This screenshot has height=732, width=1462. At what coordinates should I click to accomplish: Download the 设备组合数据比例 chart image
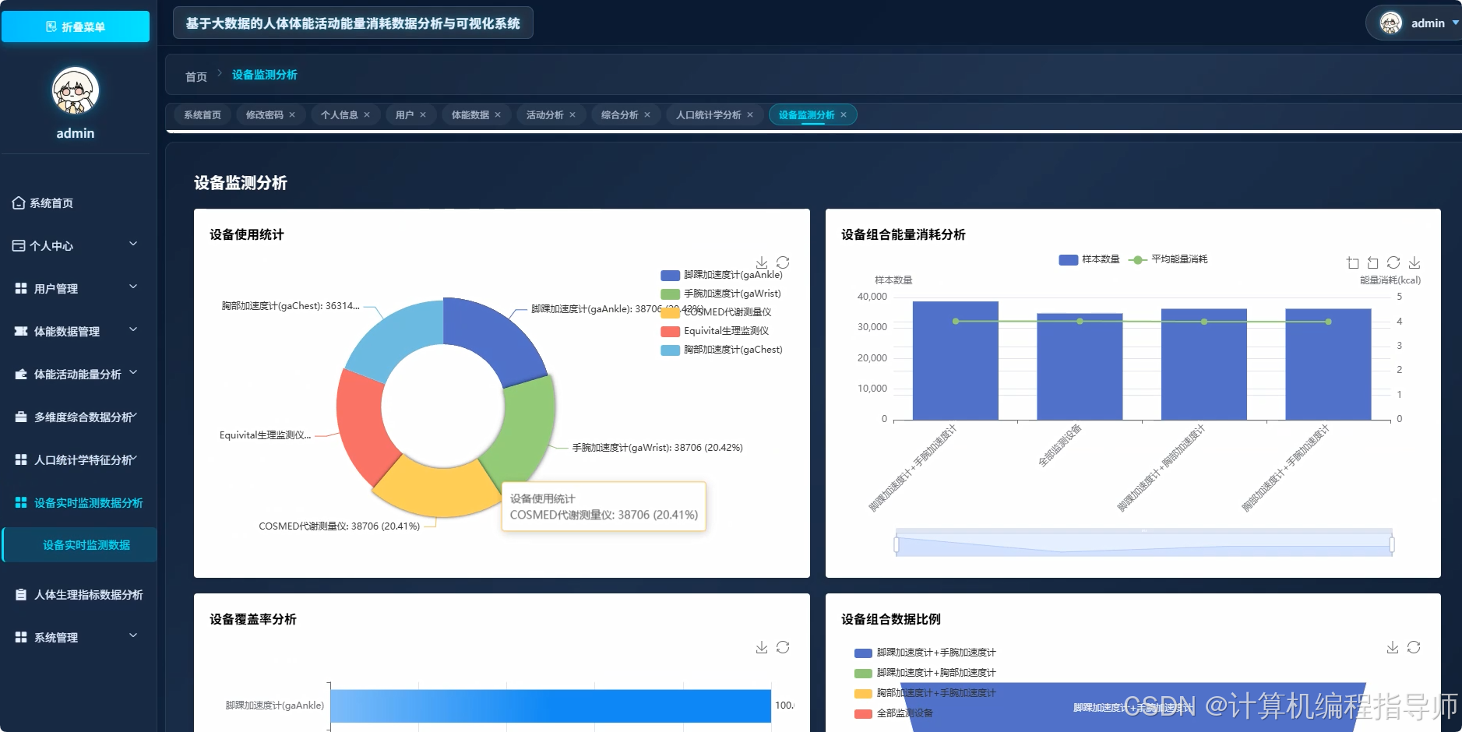pos(1393,647)
